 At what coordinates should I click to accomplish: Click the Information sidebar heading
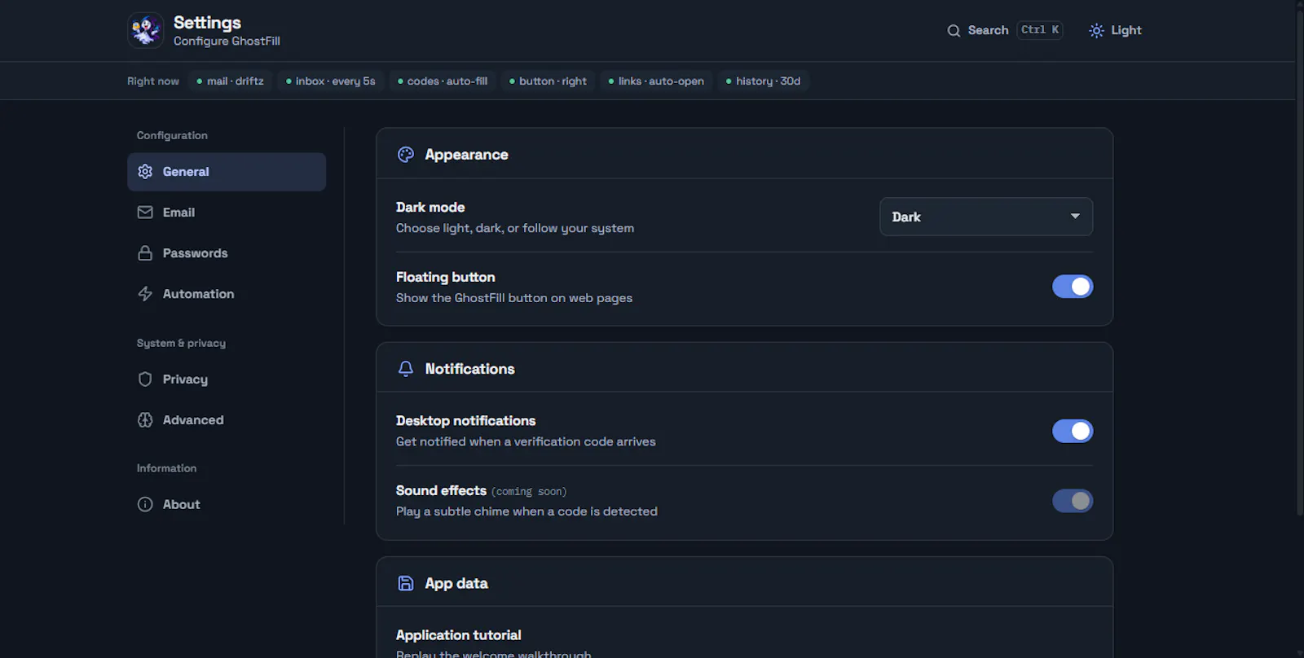[x=166, y=468]
